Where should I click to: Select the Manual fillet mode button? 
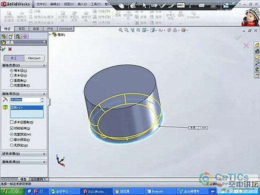tap(14, 58)
